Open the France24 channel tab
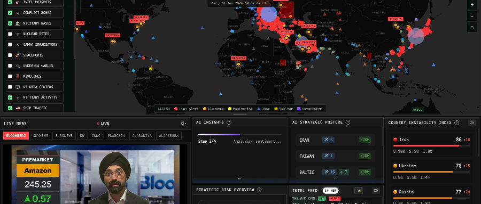This screenshot has width=481, height=204. (x=117, y=135)
